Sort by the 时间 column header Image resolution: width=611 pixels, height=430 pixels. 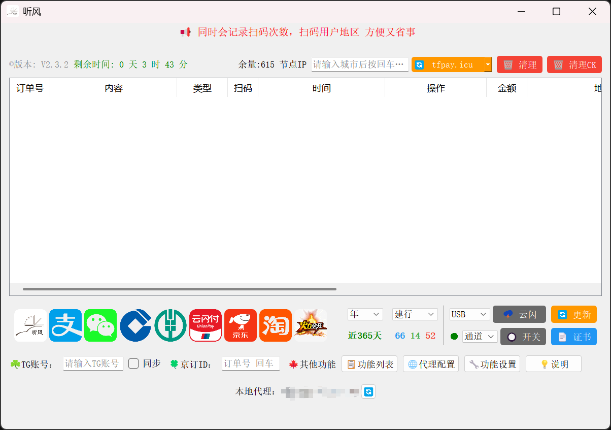click(321, 88)
